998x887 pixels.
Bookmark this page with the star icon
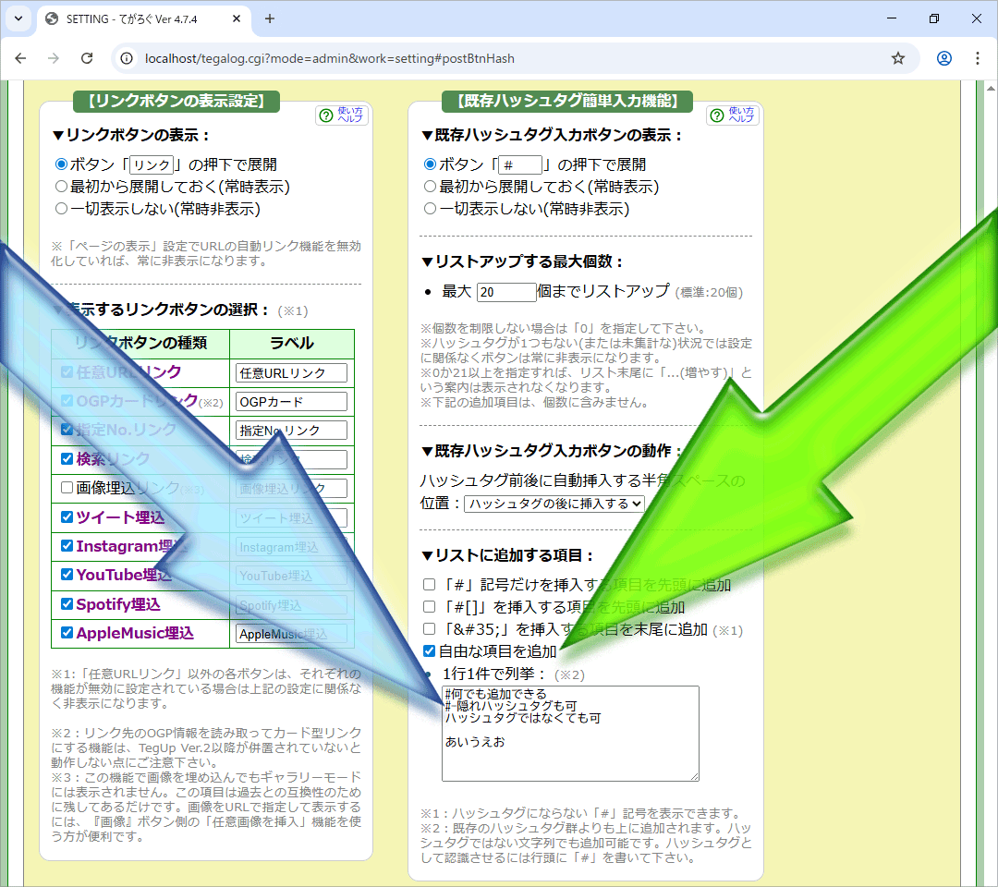(x=897, y=58)
